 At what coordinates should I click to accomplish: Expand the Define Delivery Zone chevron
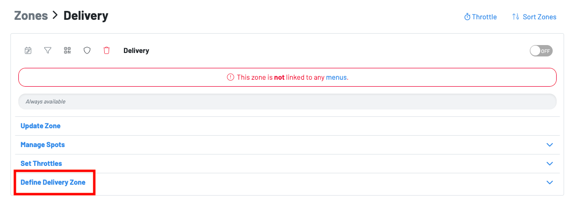(549, 182)
